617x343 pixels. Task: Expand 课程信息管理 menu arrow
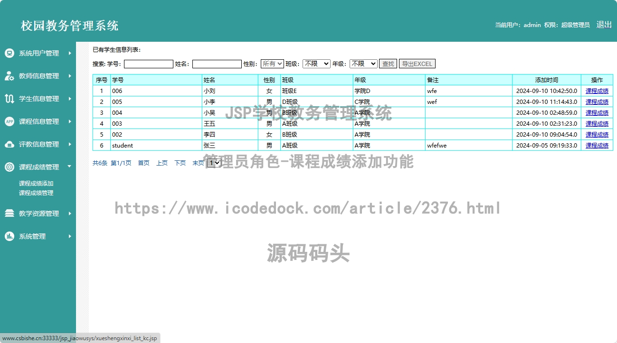tap(70, 121)
